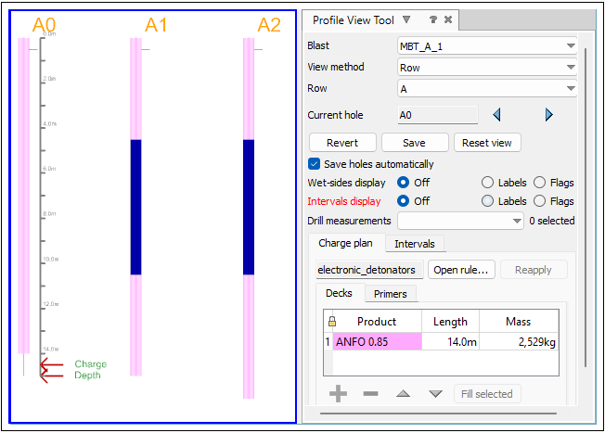Viewport: 605px width, 433px height.
Task: Click the Revert button
Action: (x=342, y=143)
